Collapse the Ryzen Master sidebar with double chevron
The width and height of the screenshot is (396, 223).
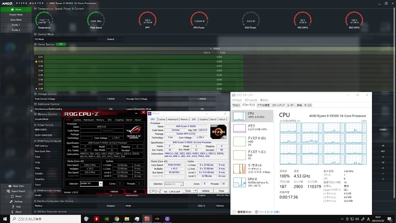[32, 110]
